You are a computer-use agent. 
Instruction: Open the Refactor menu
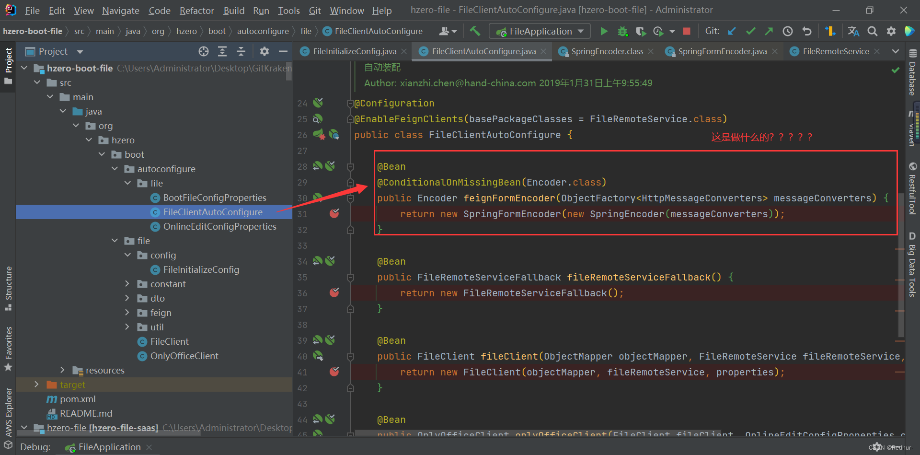tap(196, 11)
